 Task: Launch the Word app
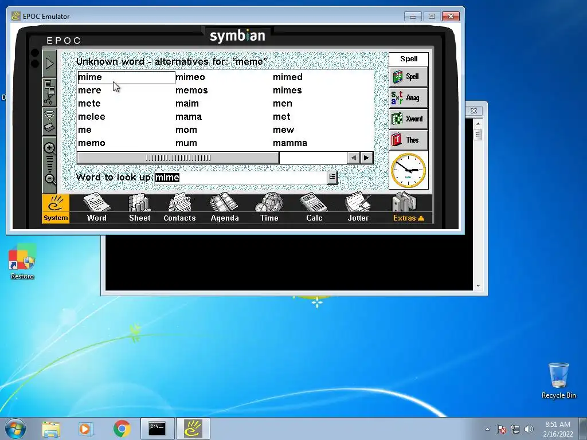pyautogui.click(x=96, y=209)
